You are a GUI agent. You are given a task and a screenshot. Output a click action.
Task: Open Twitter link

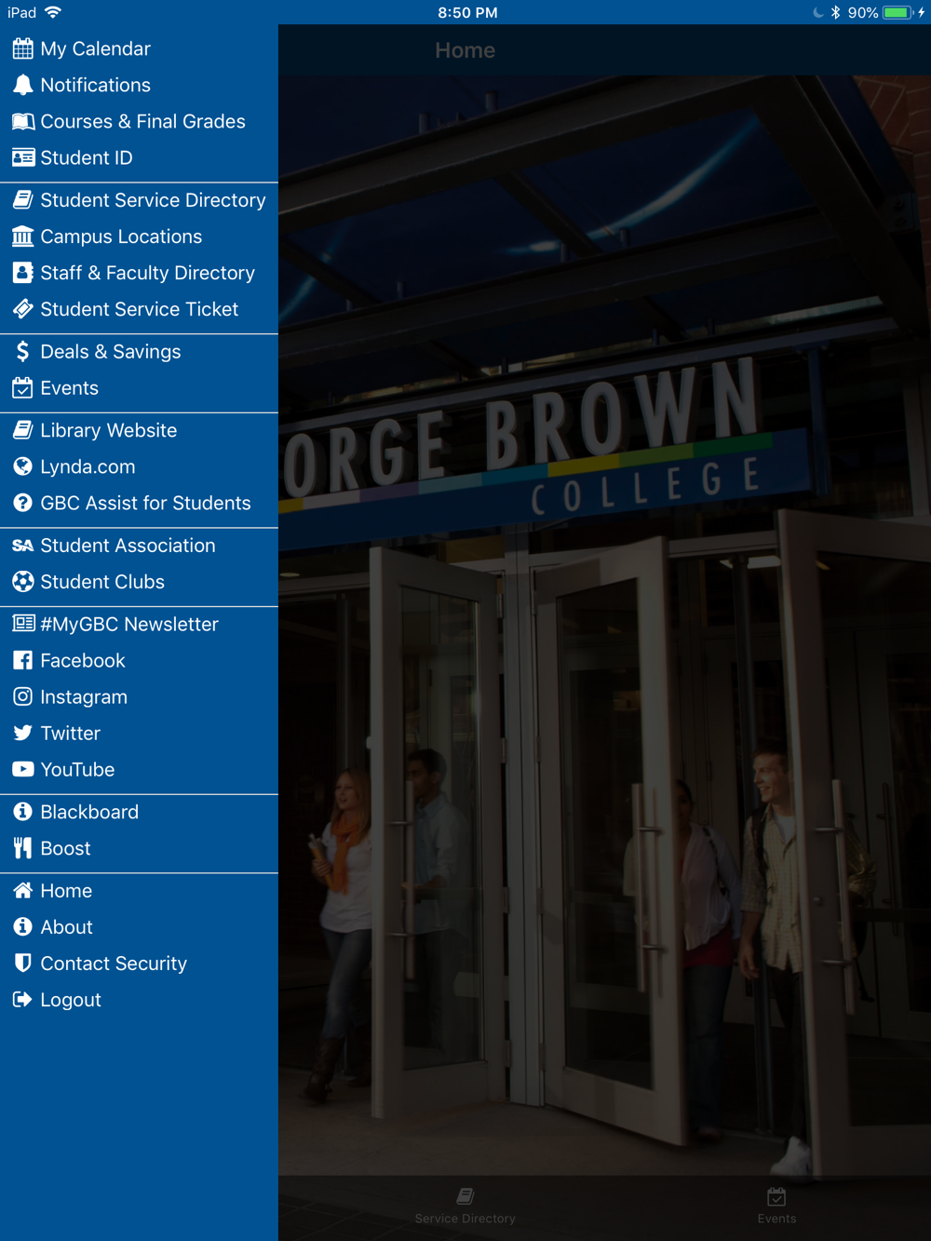click(139, 733)
